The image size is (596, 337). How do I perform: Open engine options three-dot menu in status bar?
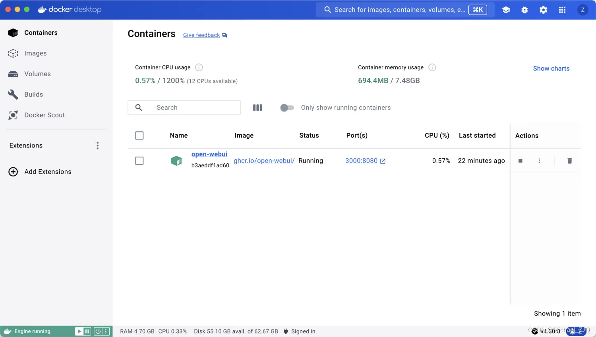pos(106,331)
